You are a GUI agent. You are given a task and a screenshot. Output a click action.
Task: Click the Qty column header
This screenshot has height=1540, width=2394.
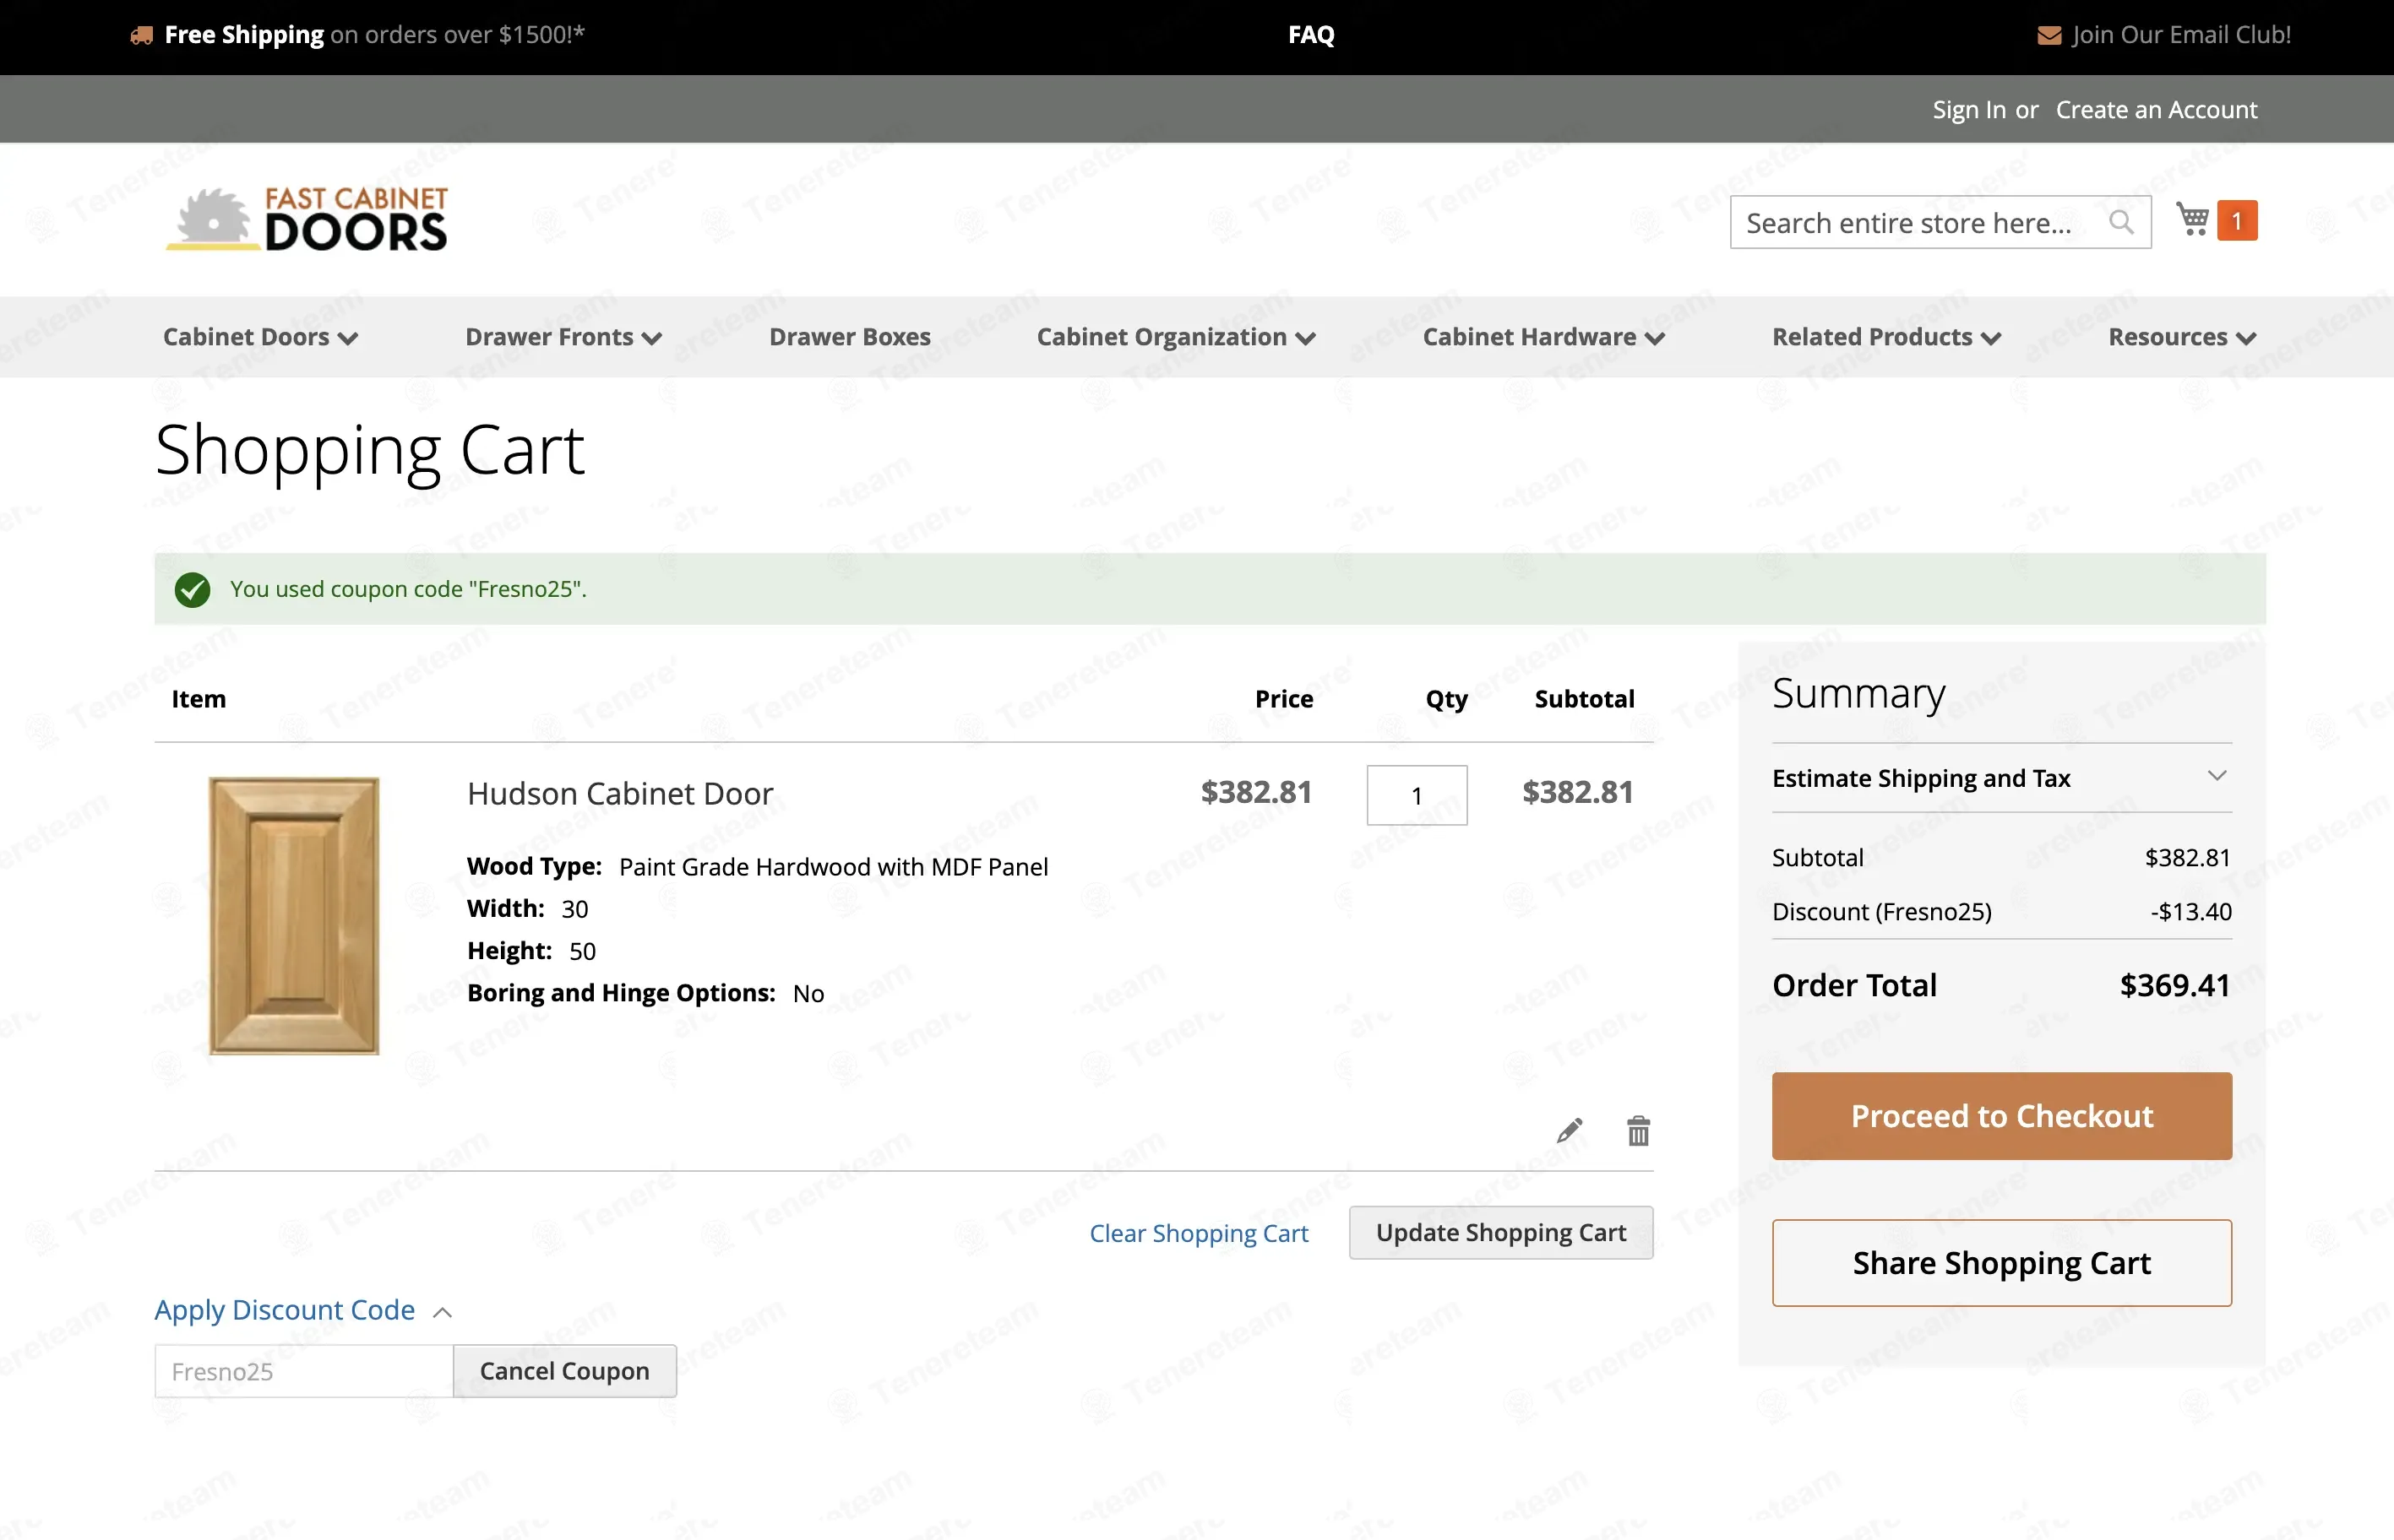1445,700
